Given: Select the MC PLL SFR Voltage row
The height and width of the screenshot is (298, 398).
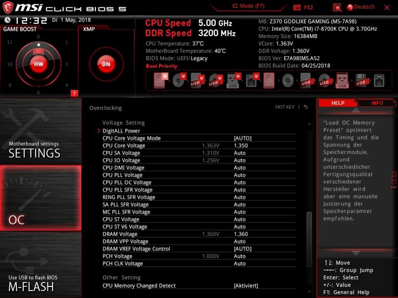Looking at the screenshot, I should pyautogui.click(x=199, y=212).
